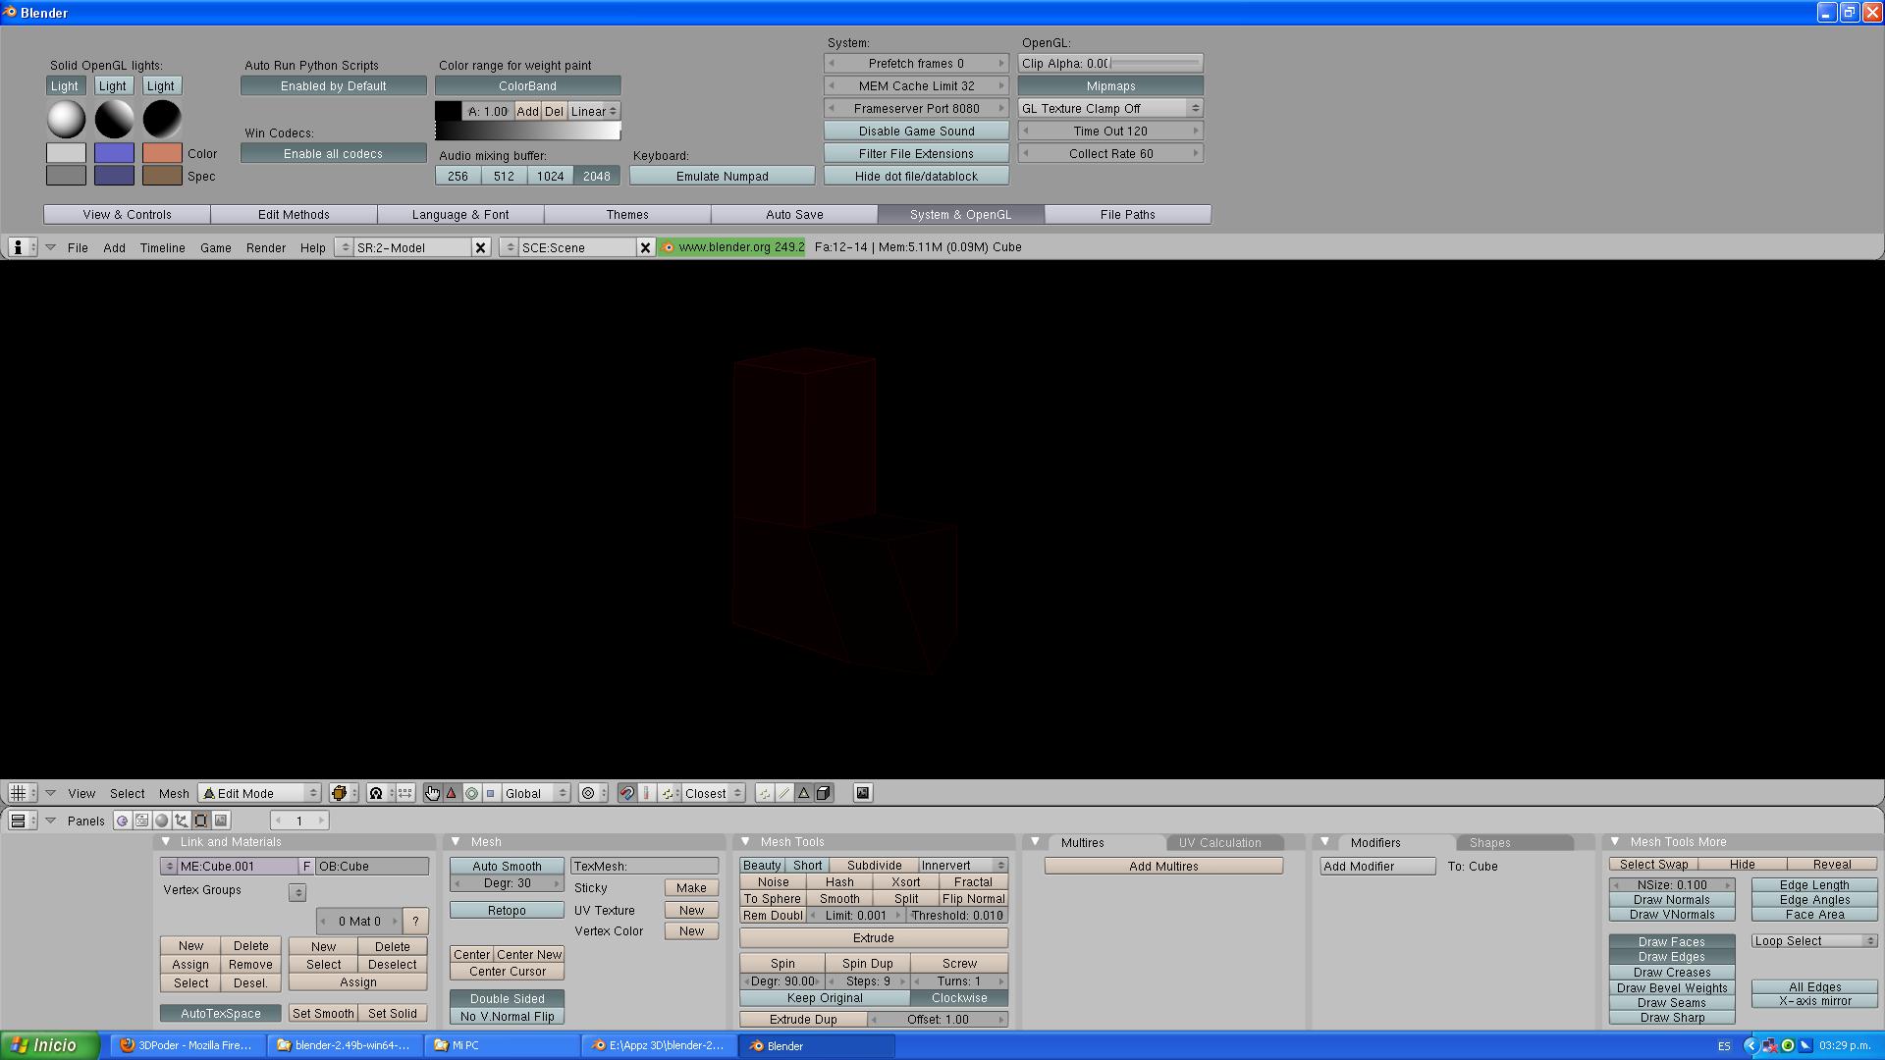Click the render preview image icon
Viewport: 1885px width, 1060px height.
pos(862,793)
